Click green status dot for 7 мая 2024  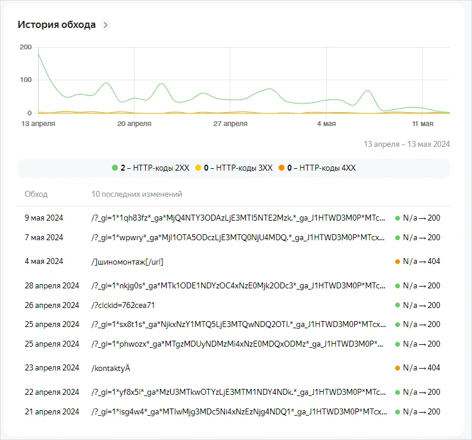398,238
